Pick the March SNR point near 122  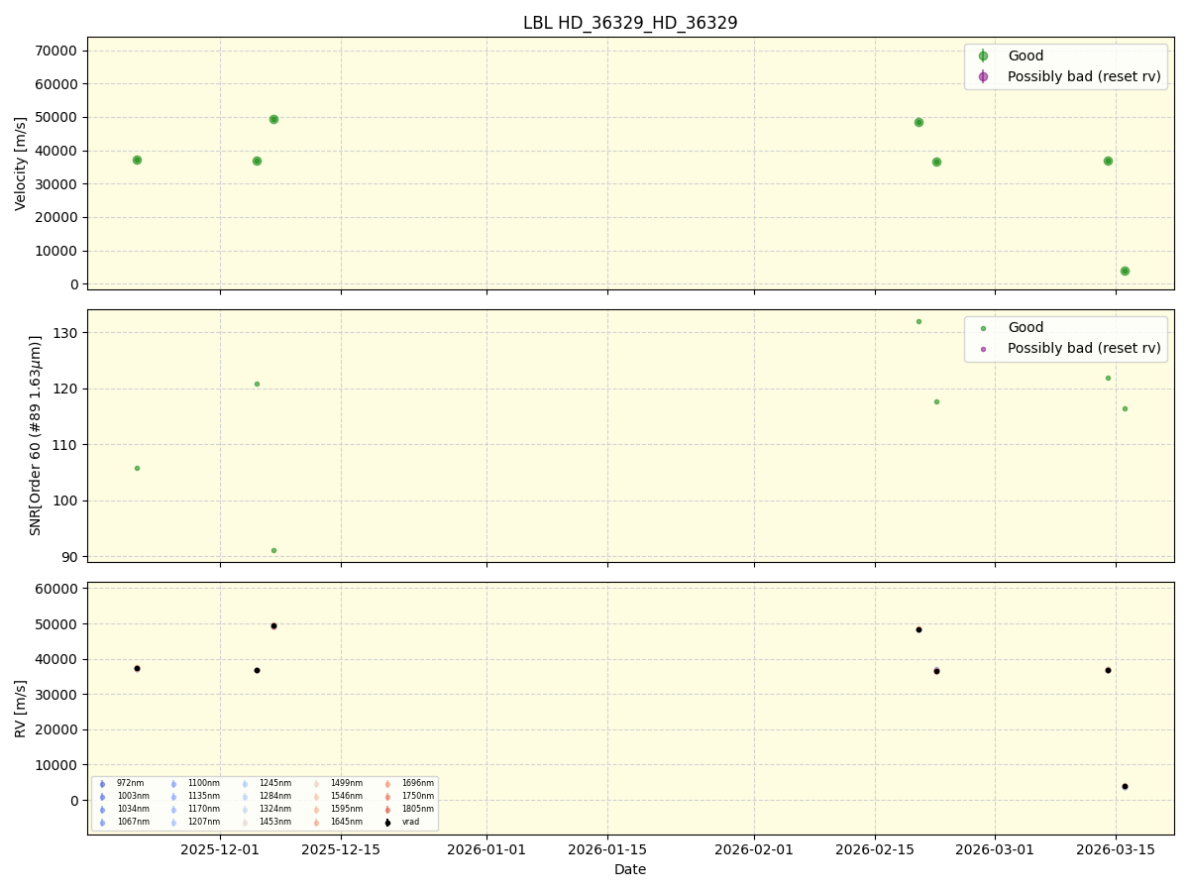pyautogui.click(x=1108, y=378)
